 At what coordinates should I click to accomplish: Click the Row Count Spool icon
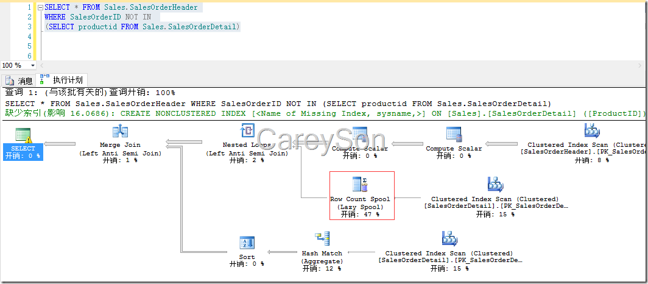click(x=360, y=185)
